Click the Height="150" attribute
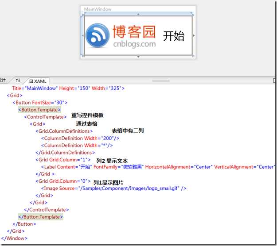The height and width of the screenshot is (246, 277). pos(74,88)
